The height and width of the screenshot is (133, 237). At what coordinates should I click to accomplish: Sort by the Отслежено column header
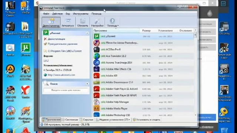click(x=186, y=31)
